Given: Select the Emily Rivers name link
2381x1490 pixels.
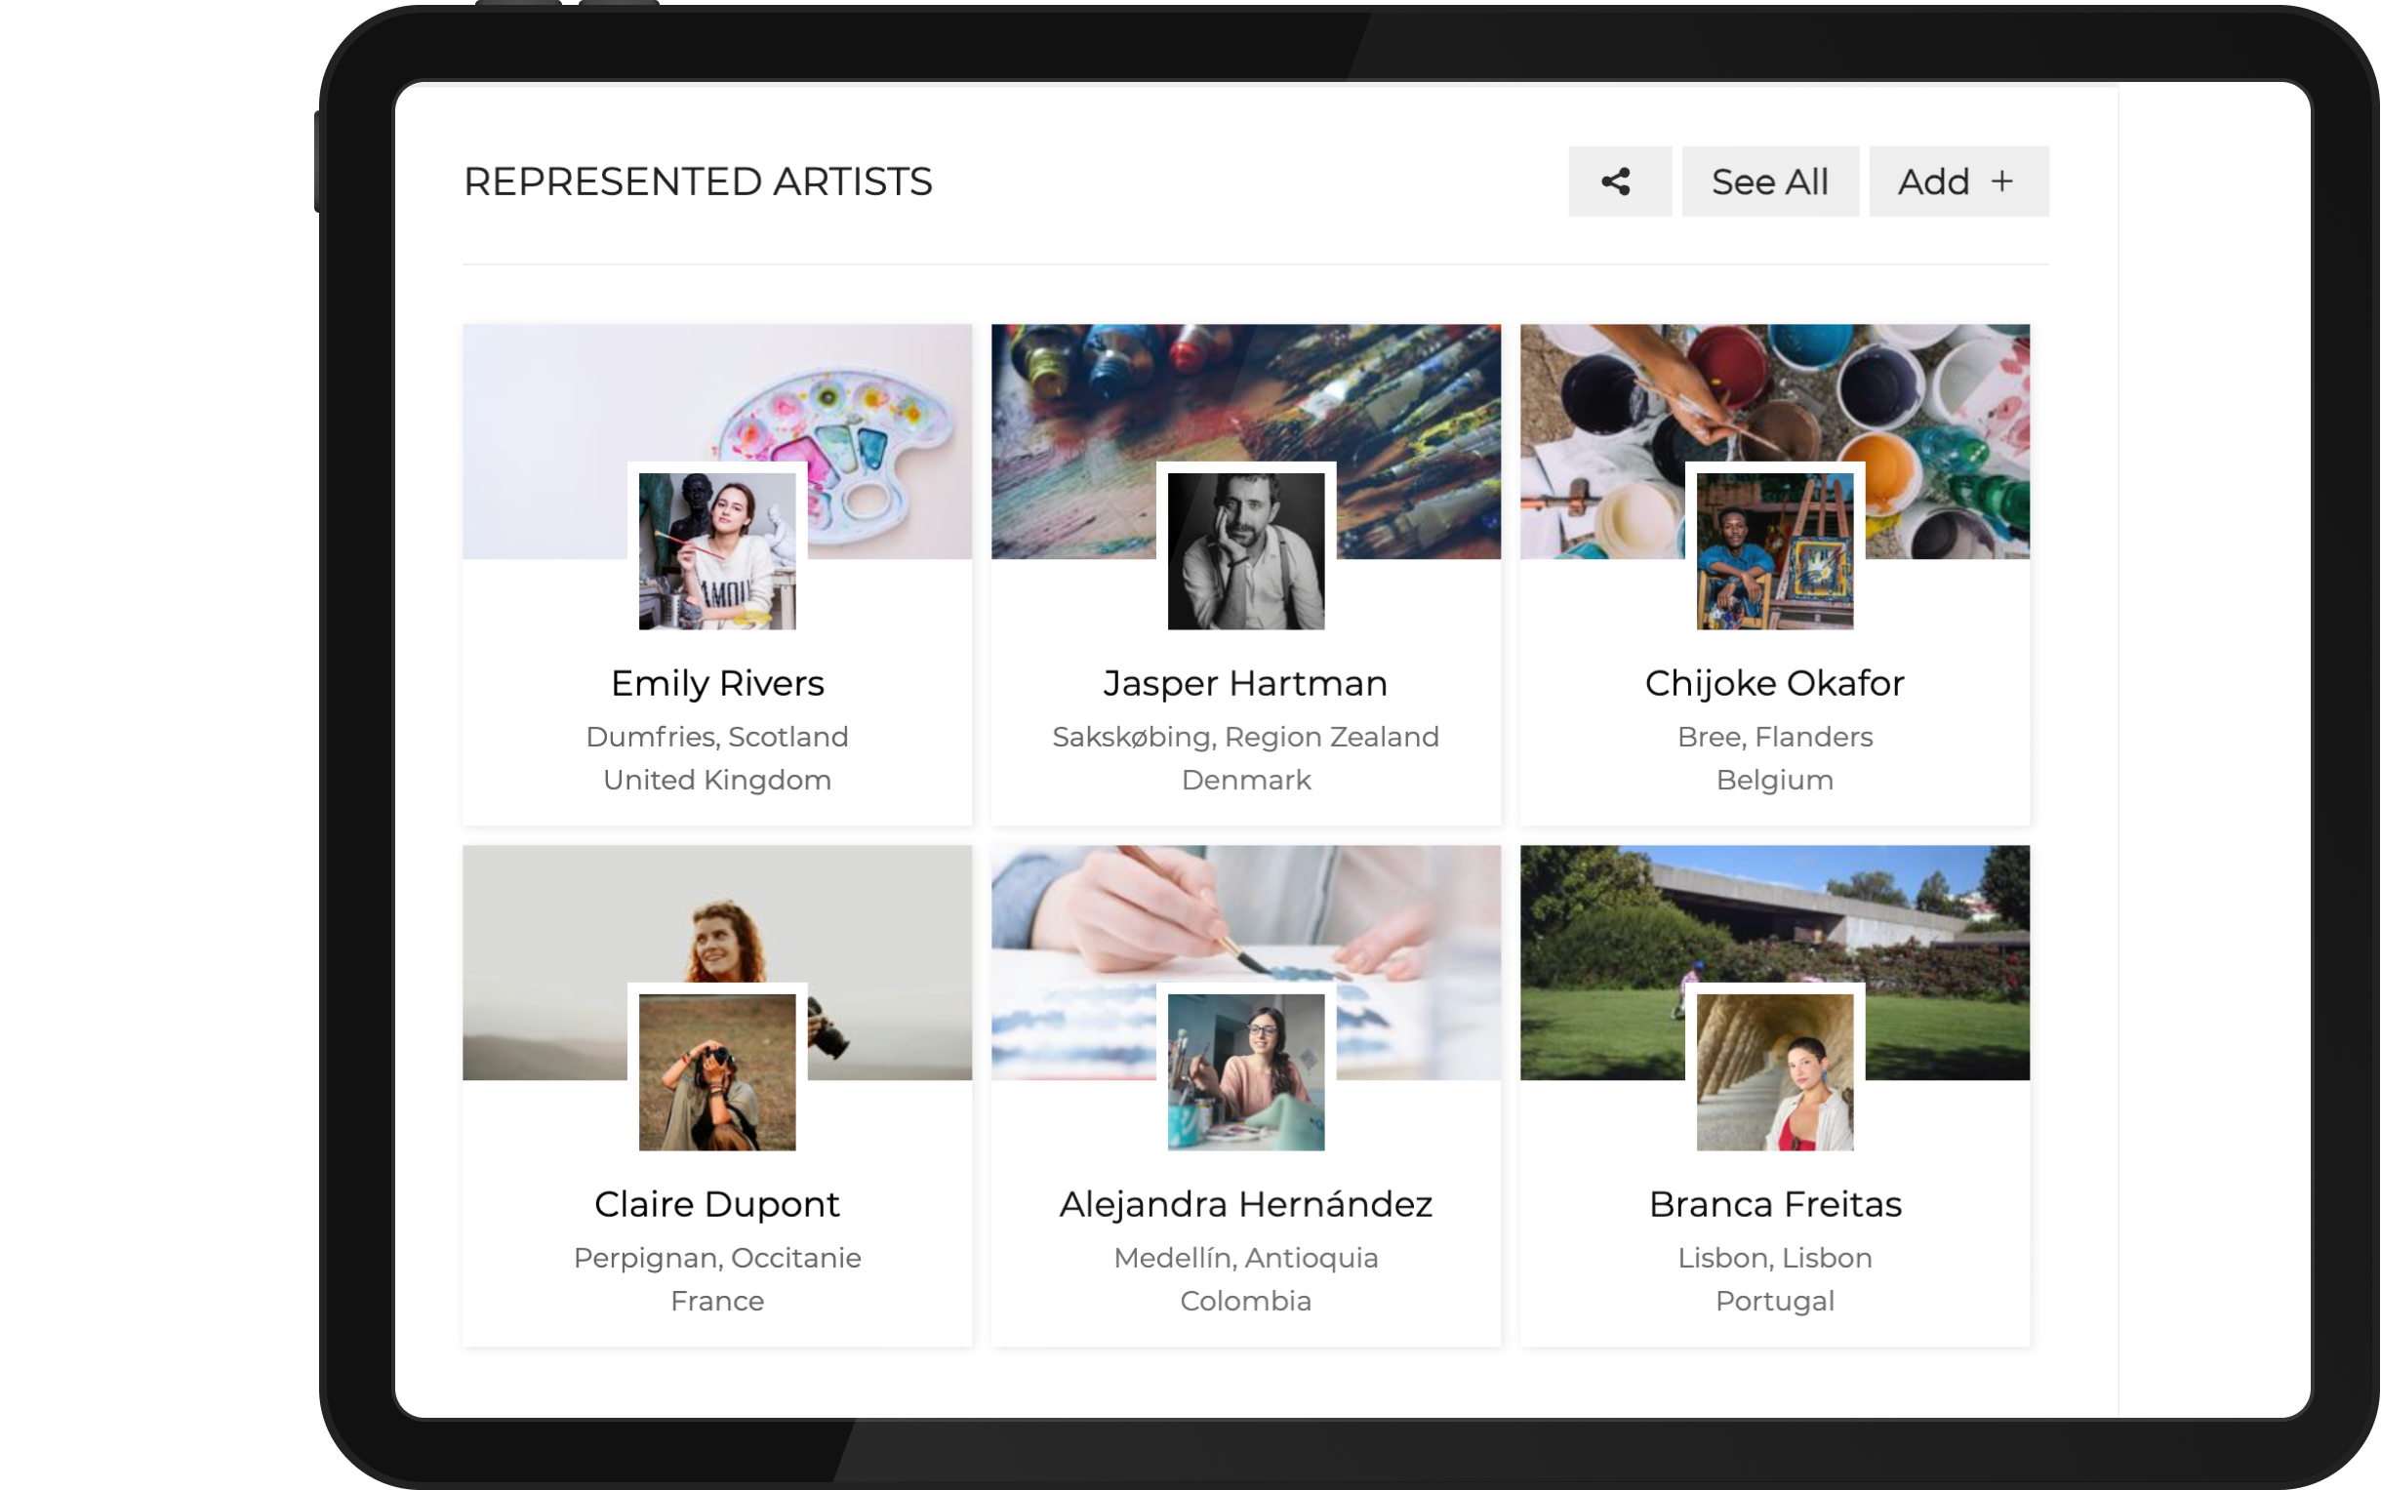Looking at the screenshot, I should click(x=717, y=684).
